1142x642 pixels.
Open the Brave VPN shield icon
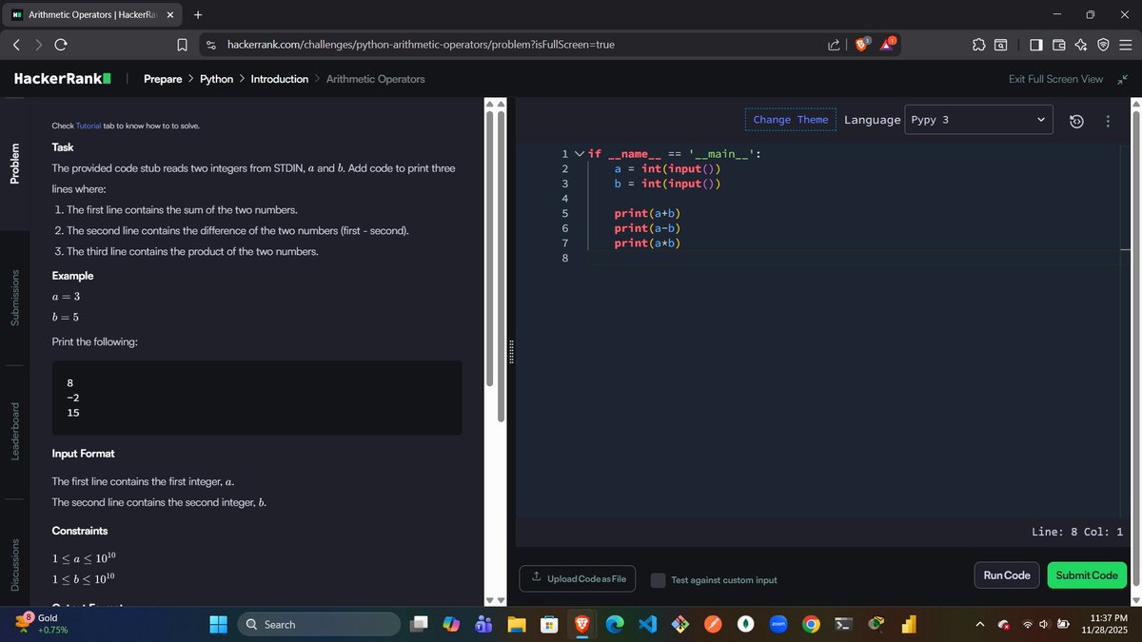click(1103, 44)
